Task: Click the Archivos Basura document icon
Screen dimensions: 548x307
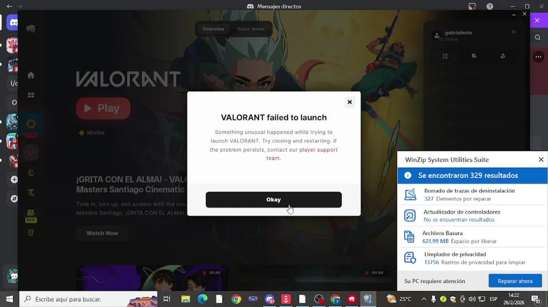Action: pyautogui.click(x=409, y=237)
